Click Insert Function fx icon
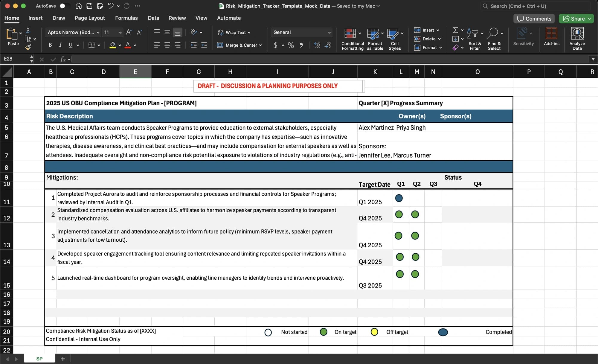The image size is (598, 364). coord(63,59)
